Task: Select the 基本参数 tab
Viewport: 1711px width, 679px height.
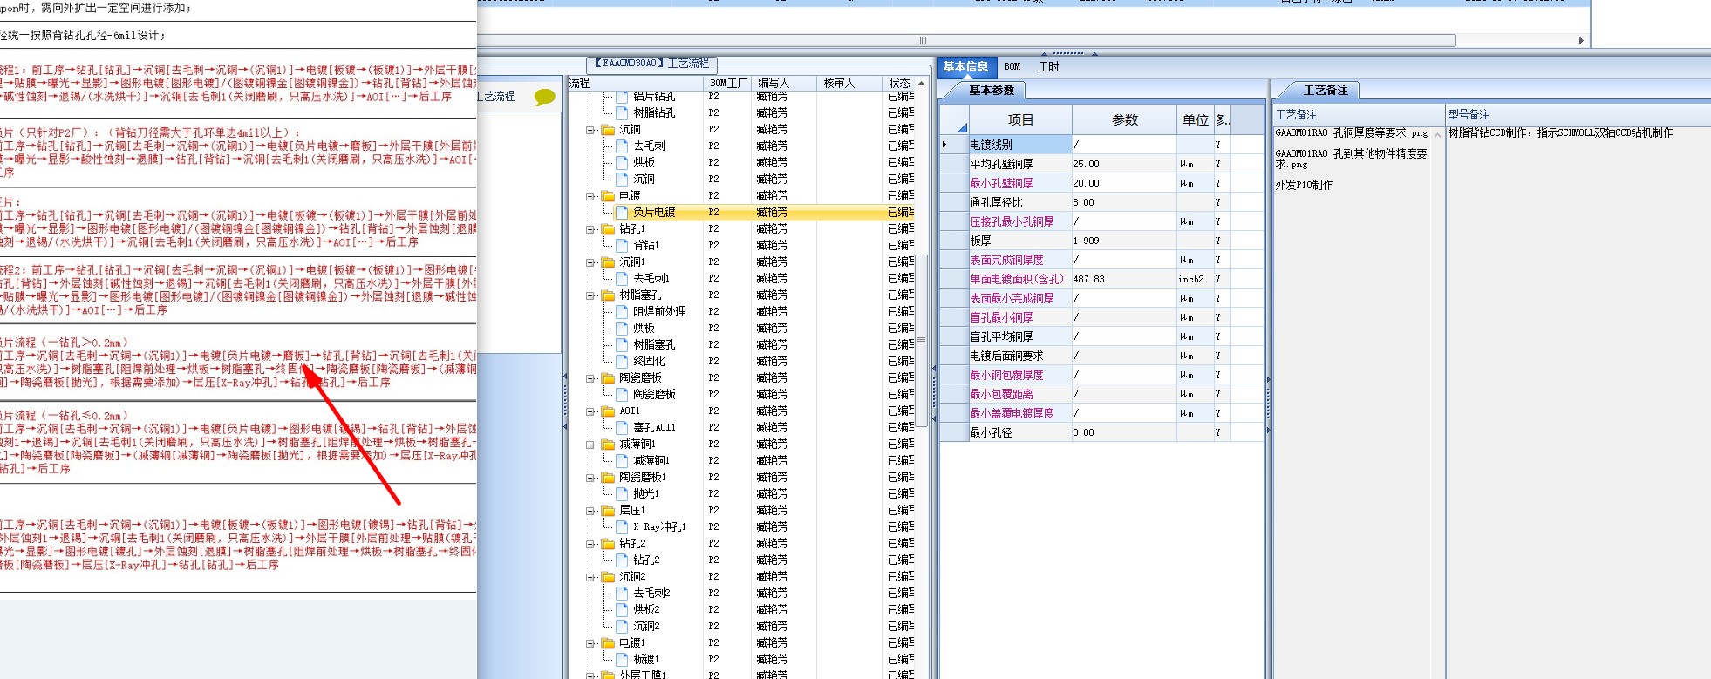Action: tap(992, 90)
